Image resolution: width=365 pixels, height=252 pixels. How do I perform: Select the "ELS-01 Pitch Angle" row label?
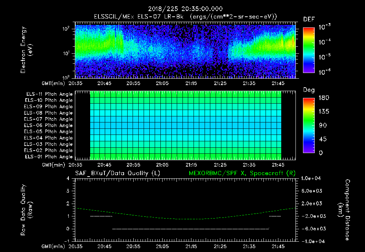pyautogui.click(x=49, y=157)
